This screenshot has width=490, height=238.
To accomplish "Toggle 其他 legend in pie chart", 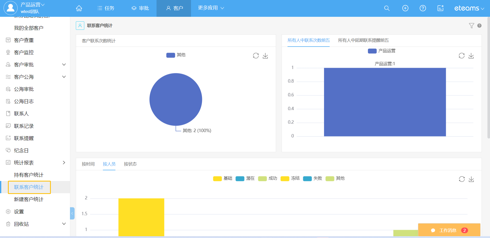I will [x=176, y=55].
